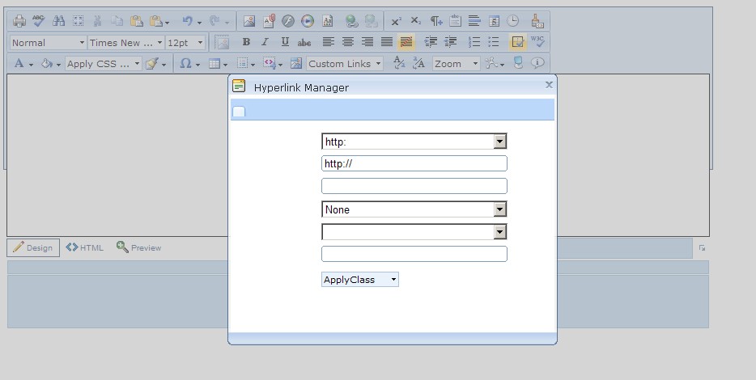
Task: Insert a bulleted list
Action: (x=494, y=42)
